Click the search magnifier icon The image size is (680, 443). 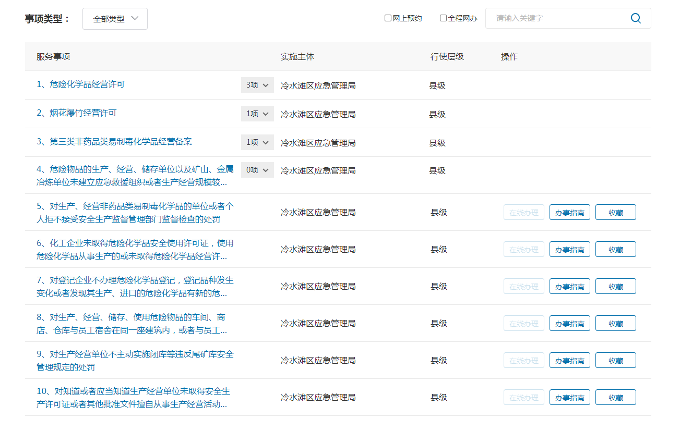click(636, 18)
